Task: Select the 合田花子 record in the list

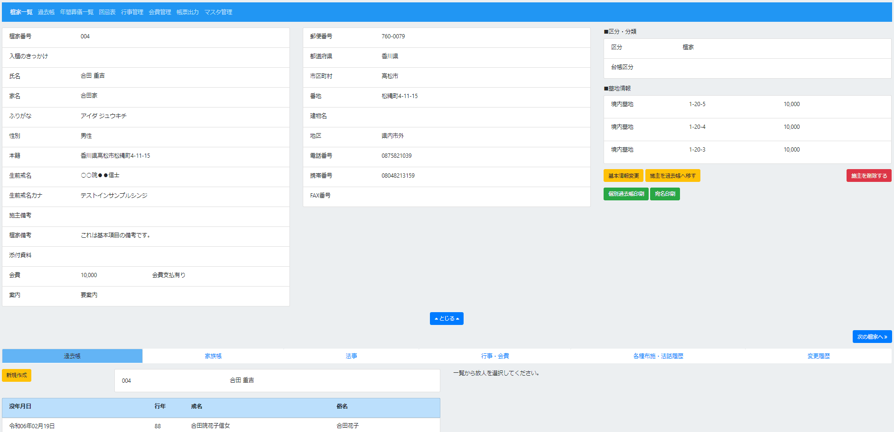Action: point(347,426)
